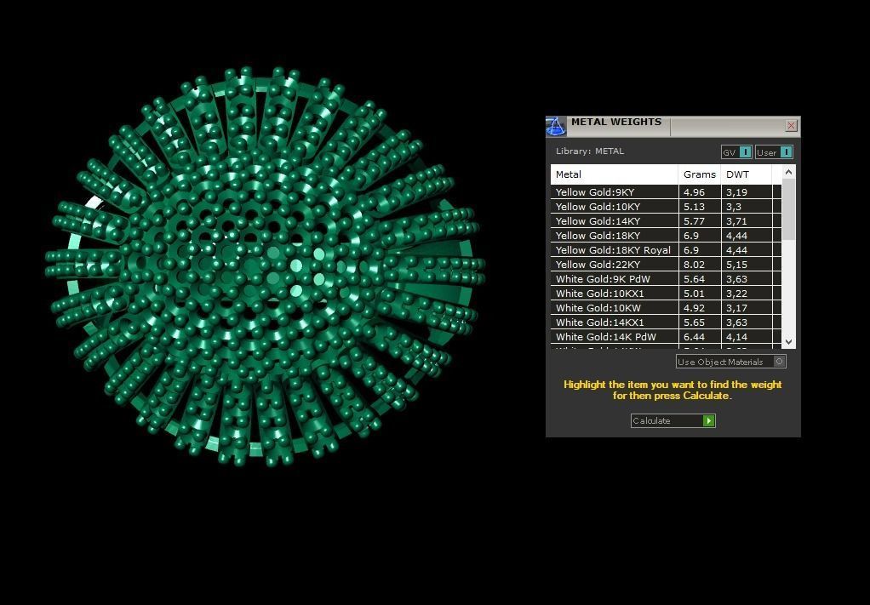Enable Use Object Materials option
Screen dimensions: 870x605
click(x=730, y=362)
